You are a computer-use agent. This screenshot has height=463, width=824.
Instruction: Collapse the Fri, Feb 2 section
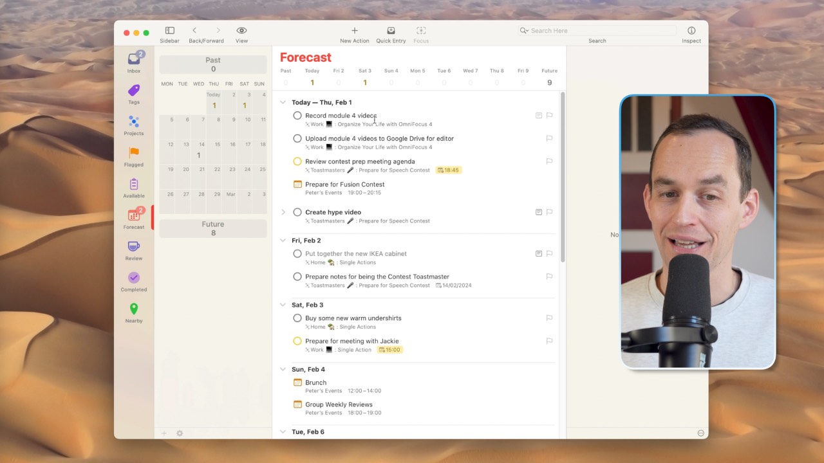283,241
